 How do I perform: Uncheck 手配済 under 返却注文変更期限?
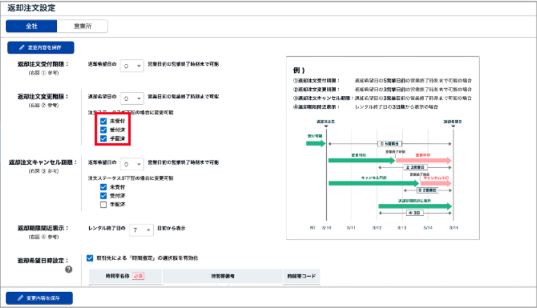(103, 138)
